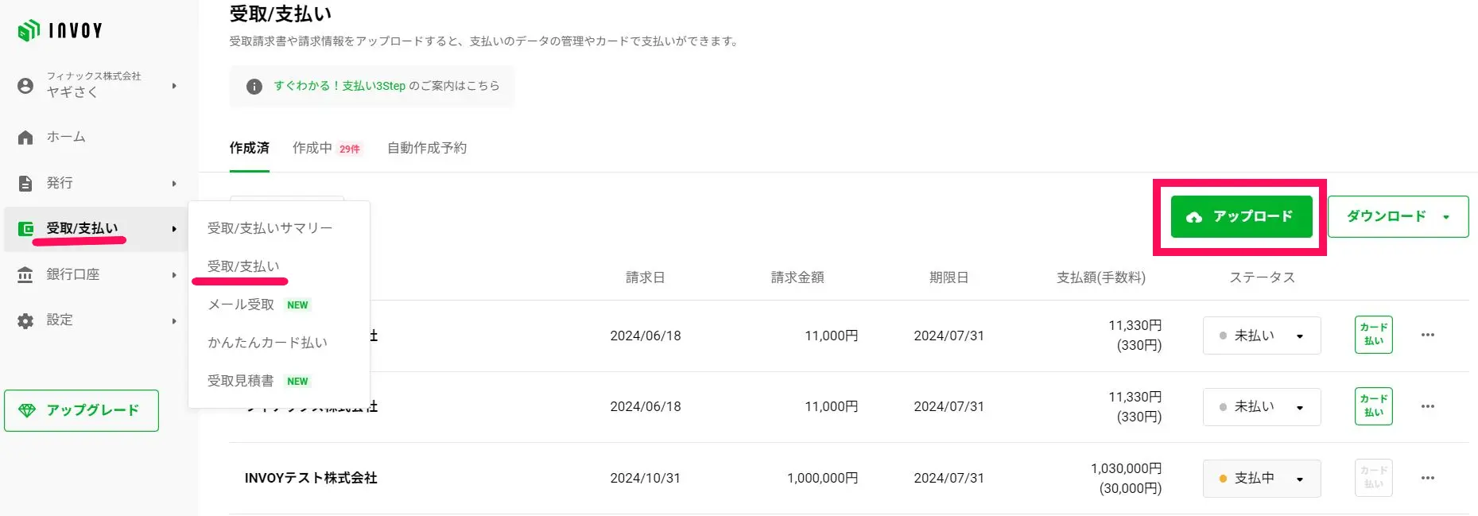Open 発行 in the sidebar
The height and width of the screenshot is (516, 1478).
click(60, 183)
